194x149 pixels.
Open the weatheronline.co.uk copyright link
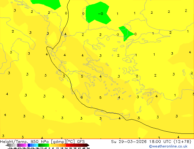pos(168,146)
